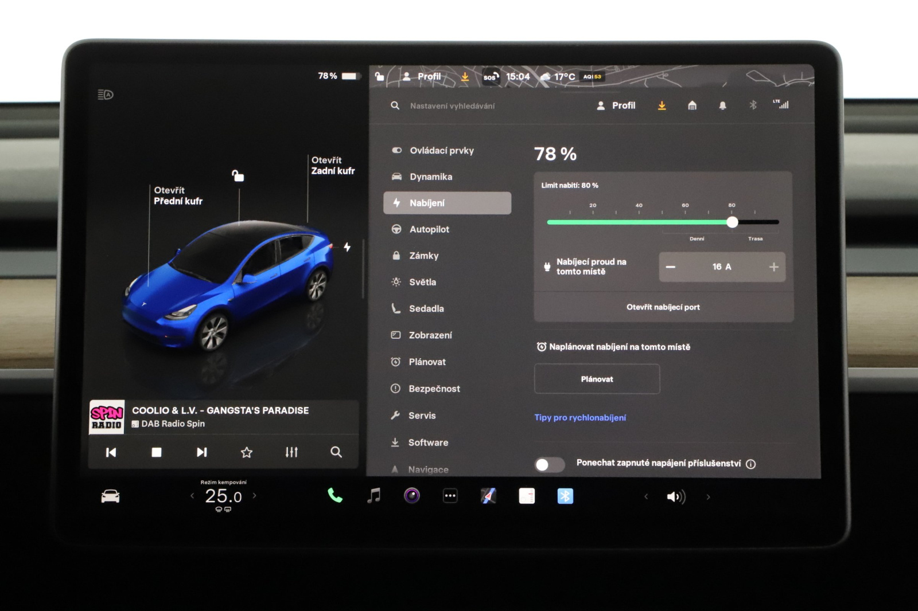Open the audio equalizer settings icon
Image resolution: width=918 pixels, height=611 pixels.
291,452
